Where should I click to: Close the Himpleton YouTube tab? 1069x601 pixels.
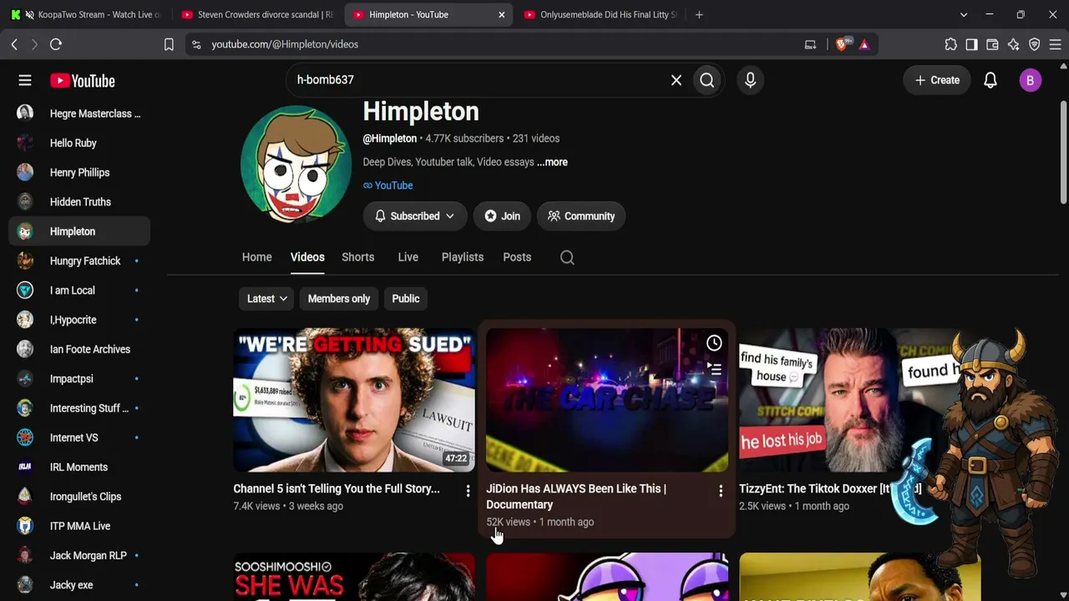[501, 14]
